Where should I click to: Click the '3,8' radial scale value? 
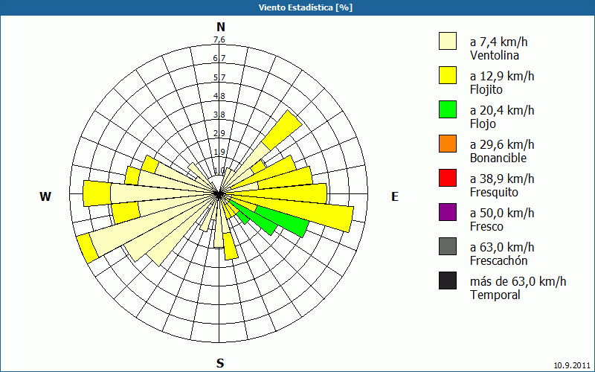(x=219, y=115)
